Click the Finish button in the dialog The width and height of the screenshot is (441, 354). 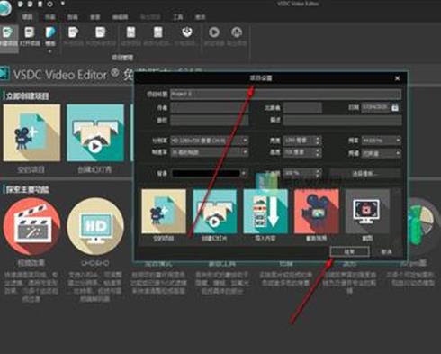click(349, 251)
